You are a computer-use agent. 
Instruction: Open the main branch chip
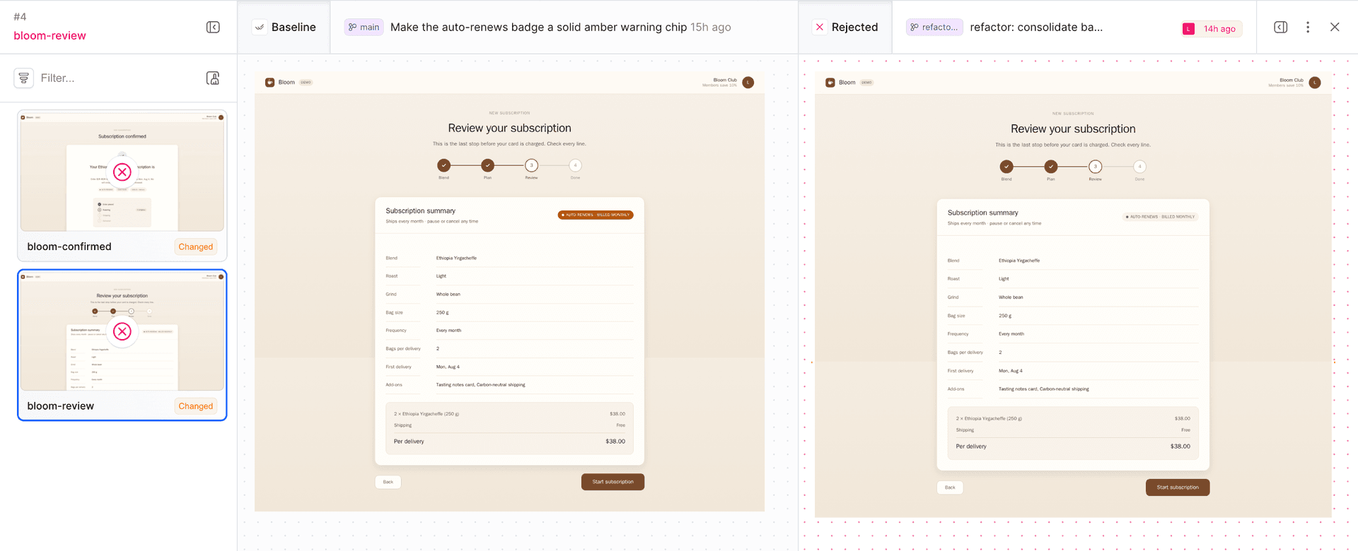[364, 27]
